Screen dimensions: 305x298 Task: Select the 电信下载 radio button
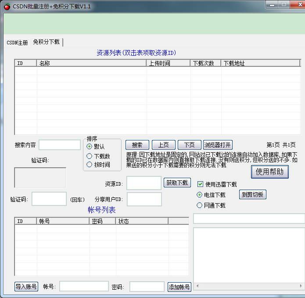(200, 195)
